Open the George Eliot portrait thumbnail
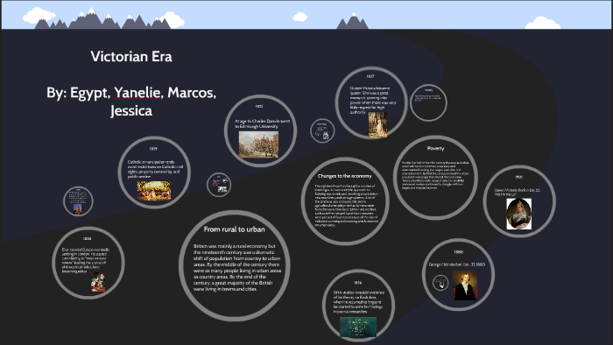613x345 pixels. (x=465, y=285)
